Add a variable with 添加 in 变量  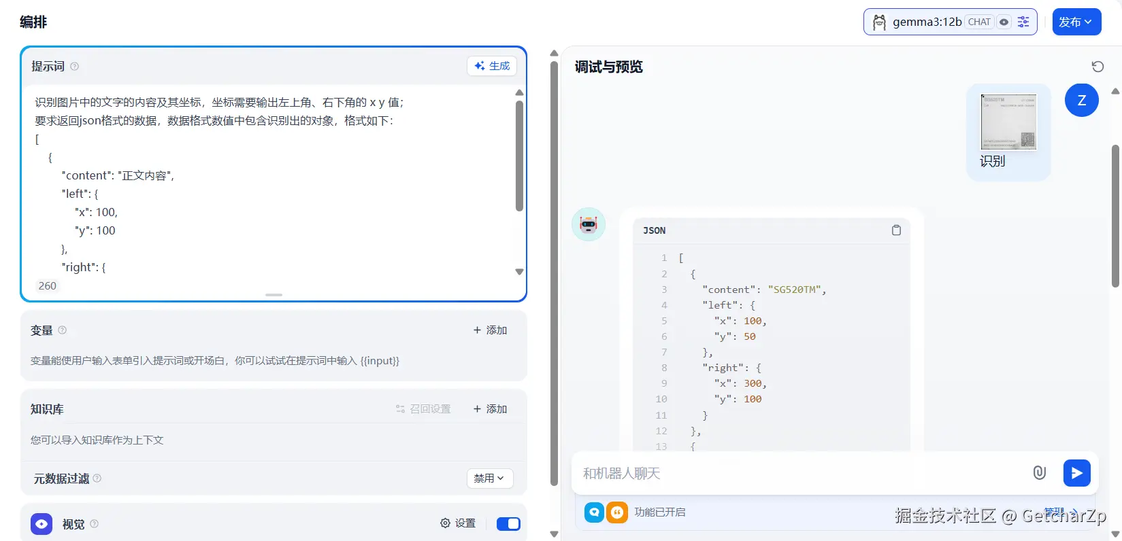click(x=490, y=330)
